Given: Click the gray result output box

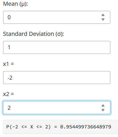Looking at the screenshot, I should pos(61,127).
